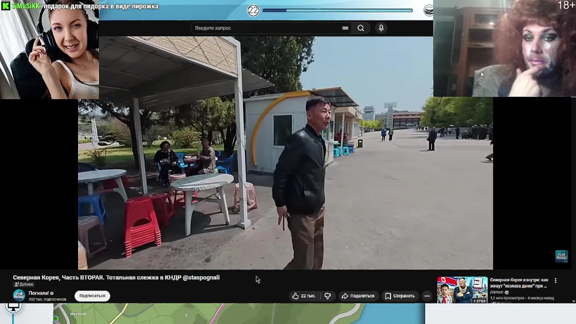576x324 pixels.
Task: Open the Погнали! channel name link
Action: click(39, 293)
